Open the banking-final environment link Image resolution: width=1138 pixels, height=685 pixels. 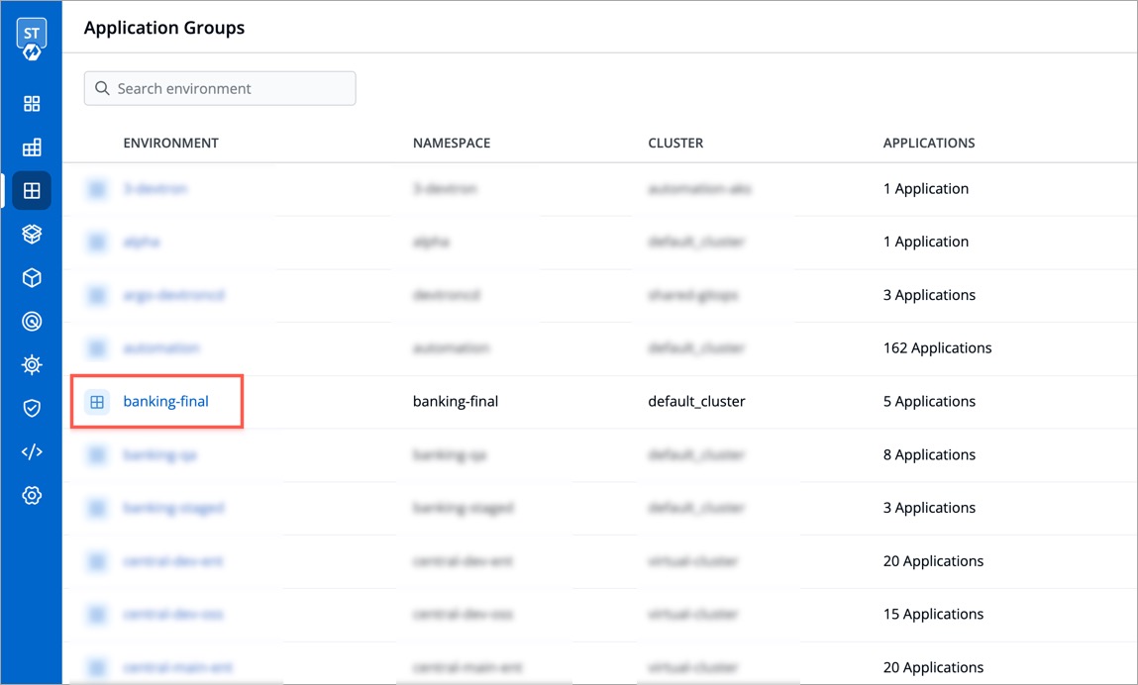click(x=165, y=402)
